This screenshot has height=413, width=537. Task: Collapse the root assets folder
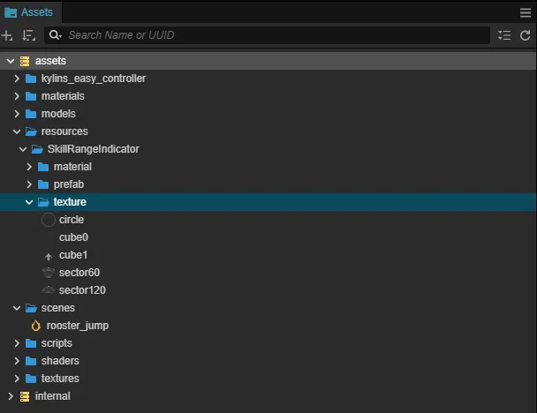11,61
